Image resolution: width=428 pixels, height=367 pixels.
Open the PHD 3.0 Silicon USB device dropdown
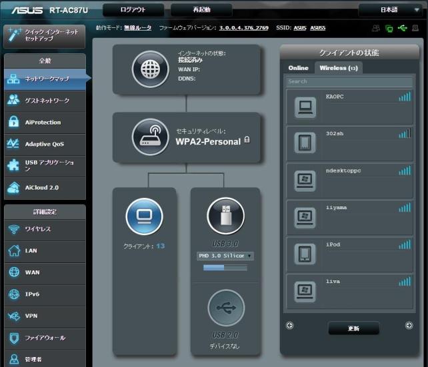(x=225, y=256)
